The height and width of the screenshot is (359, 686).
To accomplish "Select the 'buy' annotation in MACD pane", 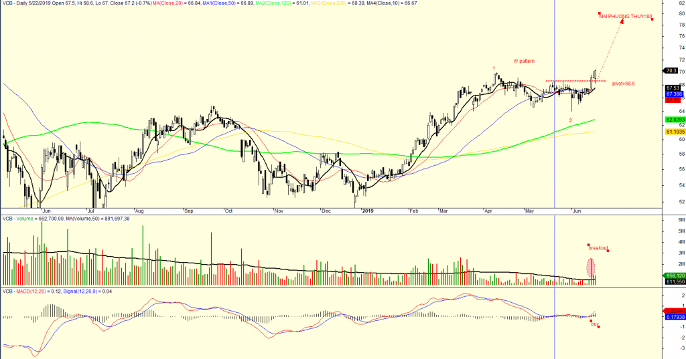I will coord(594,324).
